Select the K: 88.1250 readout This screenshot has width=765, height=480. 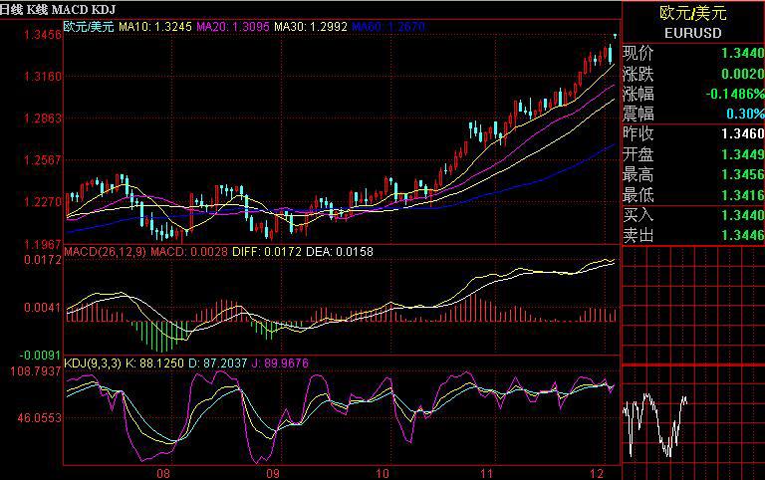(x=154, y=363)
